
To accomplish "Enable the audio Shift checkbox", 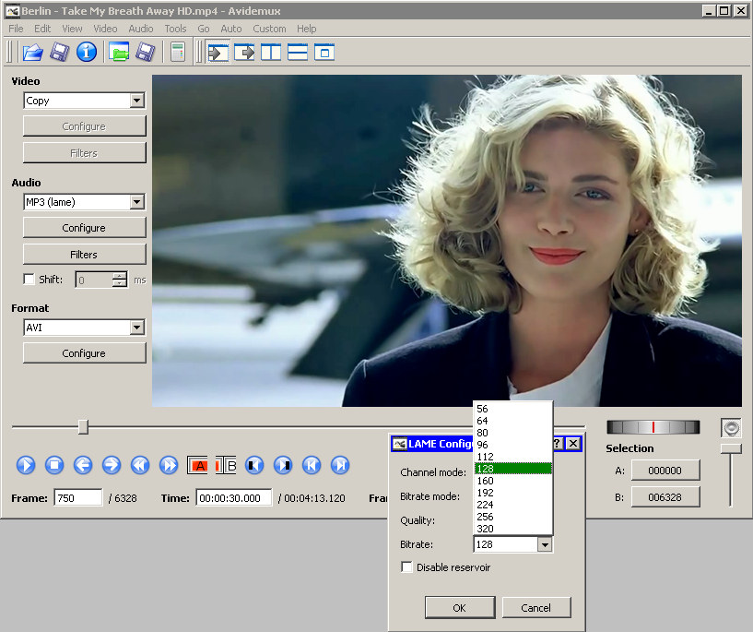I will pyautogui.click(x=29, y=280).
